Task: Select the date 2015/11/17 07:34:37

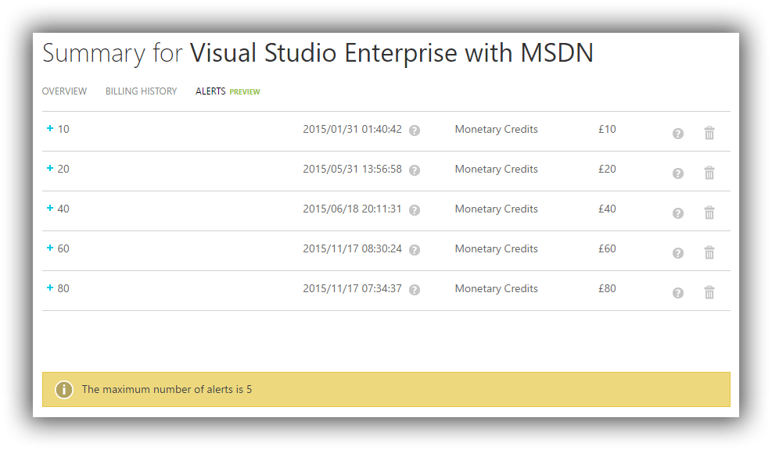Action: (352, 289)
